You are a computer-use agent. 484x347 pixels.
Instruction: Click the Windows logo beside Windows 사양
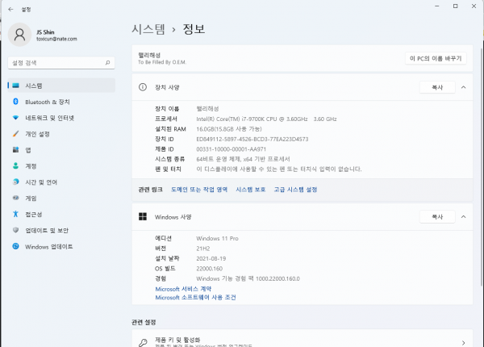tap(143, 216)
